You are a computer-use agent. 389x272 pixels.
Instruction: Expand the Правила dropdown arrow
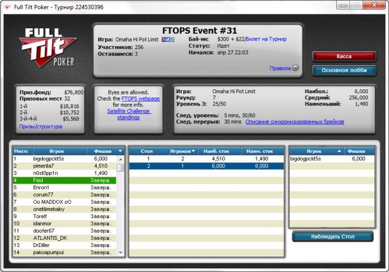296,68
